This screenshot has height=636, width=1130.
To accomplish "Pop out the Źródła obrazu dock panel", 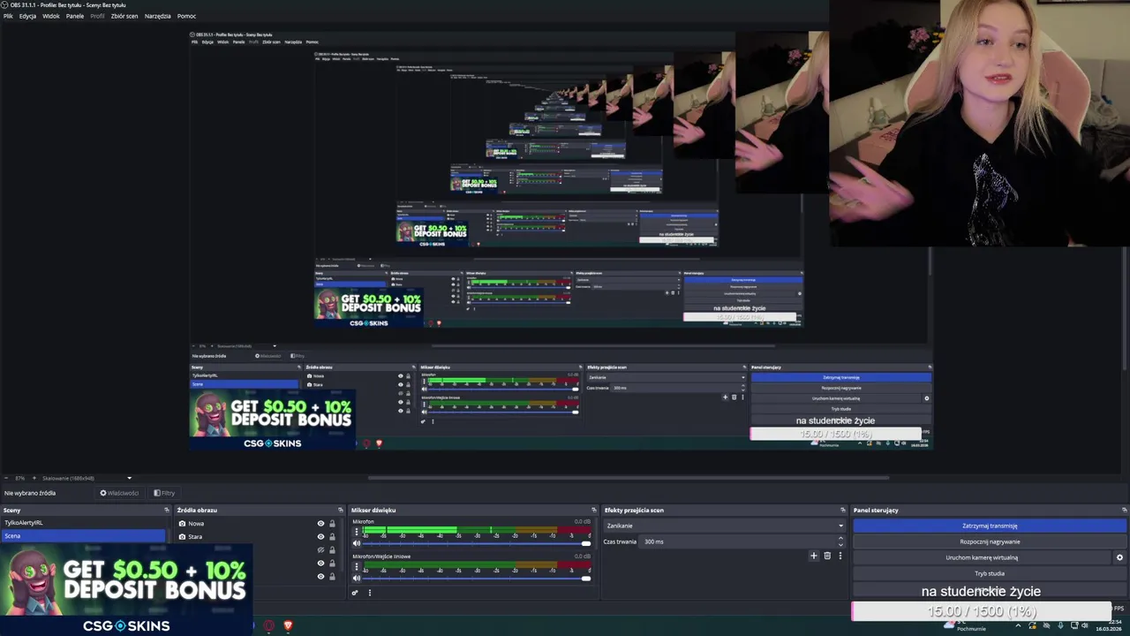I will point(341,510).
